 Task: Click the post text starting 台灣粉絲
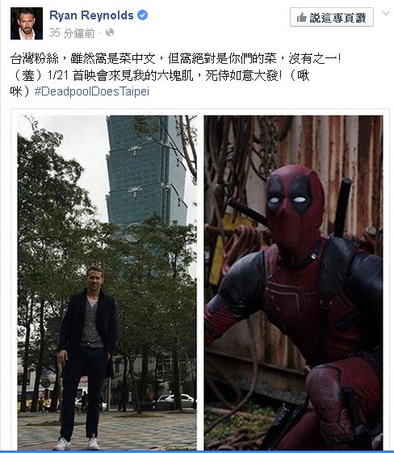coord(176,59)
